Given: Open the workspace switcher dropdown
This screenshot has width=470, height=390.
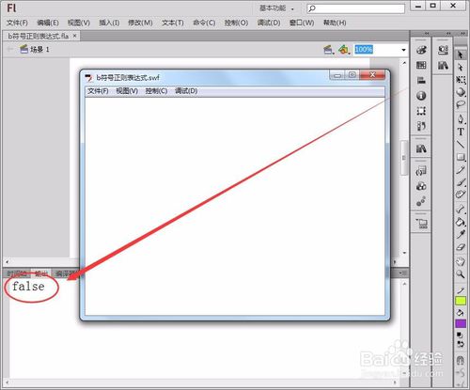Looking at the screenshot, I should coord(276,8).
